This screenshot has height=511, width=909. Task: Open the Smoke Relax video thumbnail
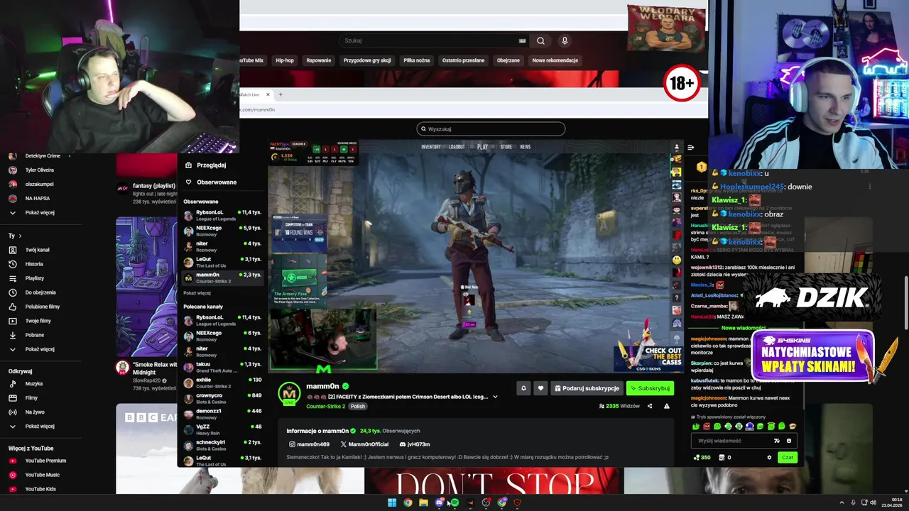click(146, 287)
